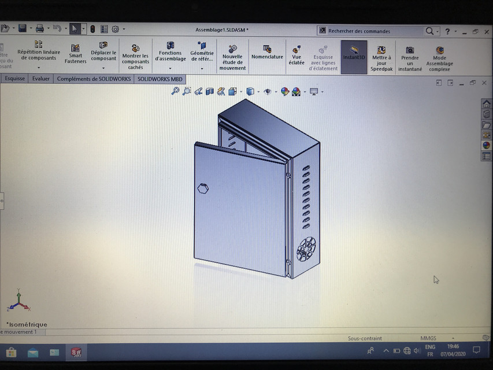
Task: Switch to the Évaluer tab
Action: [40, 79]
